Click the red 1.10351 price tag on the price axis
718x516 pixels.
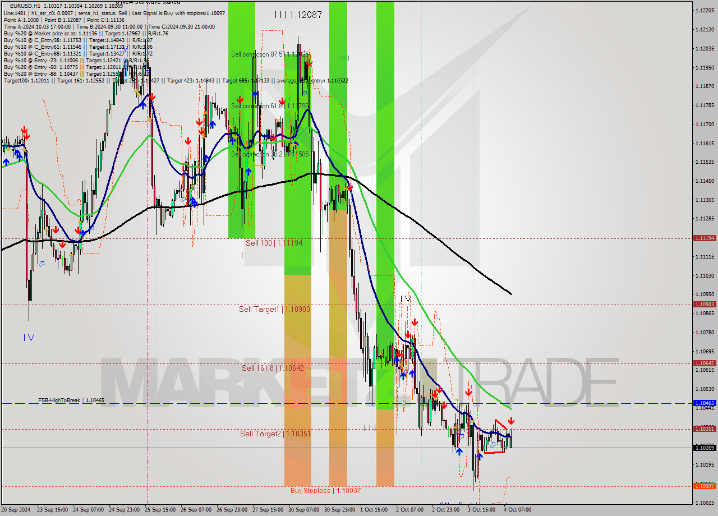click(x=705, y=429)
